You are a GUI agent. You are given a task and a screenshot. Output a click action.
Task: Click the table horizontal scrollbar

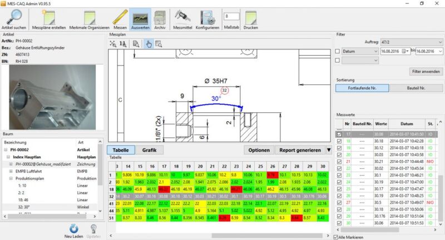coord(267,236)
